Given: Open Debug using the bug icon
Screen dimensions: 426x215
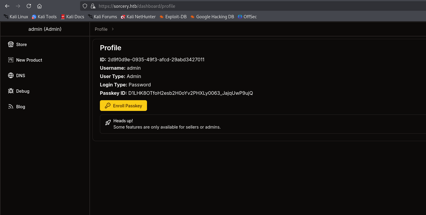Looking at the screenshot, I should pyautogui.click(x=11, y=91).
